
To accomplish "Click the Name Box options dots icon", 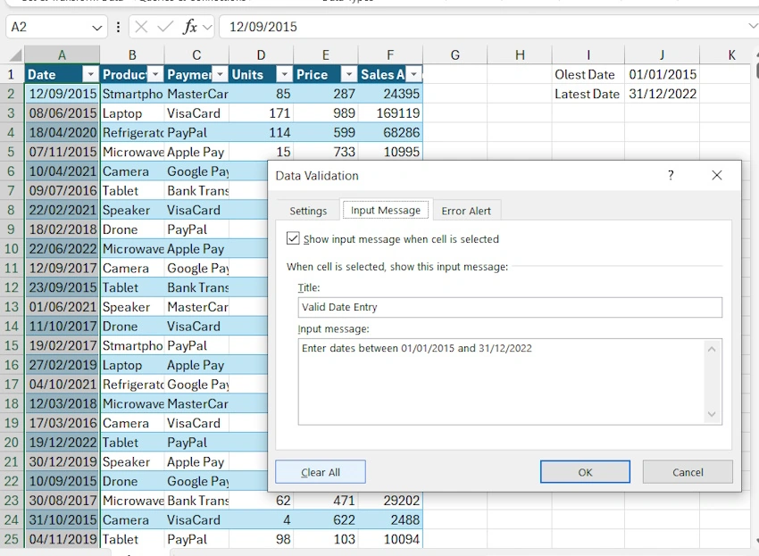I will pos(118,27).
